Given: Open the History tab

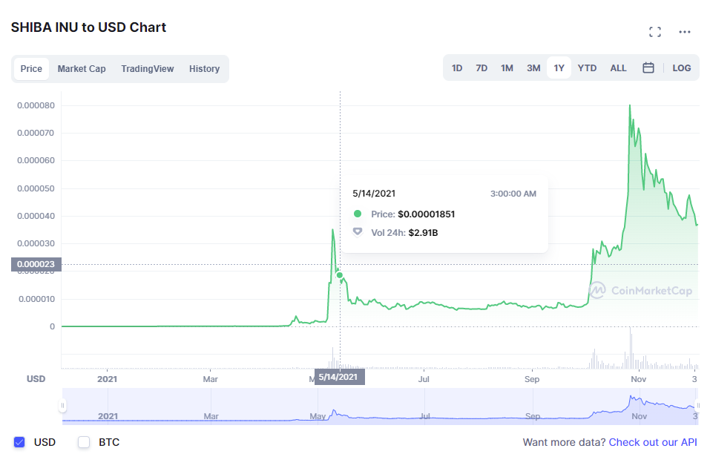Looking at the screenshot, I should click(x=204, y=69).
